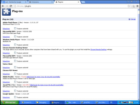Open a new tab with the new tab button

(x=83, y=2)
